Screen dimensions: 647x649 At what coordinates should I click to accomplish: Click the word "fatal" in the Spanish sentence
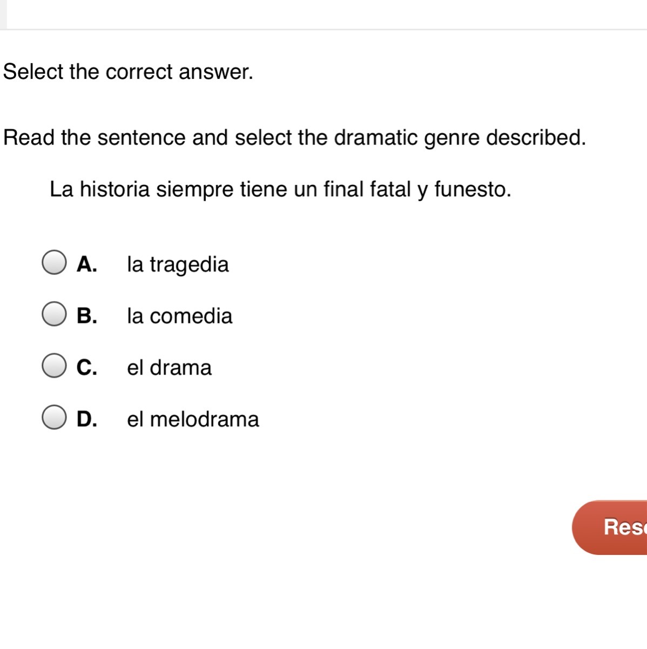tap(390, 189)
